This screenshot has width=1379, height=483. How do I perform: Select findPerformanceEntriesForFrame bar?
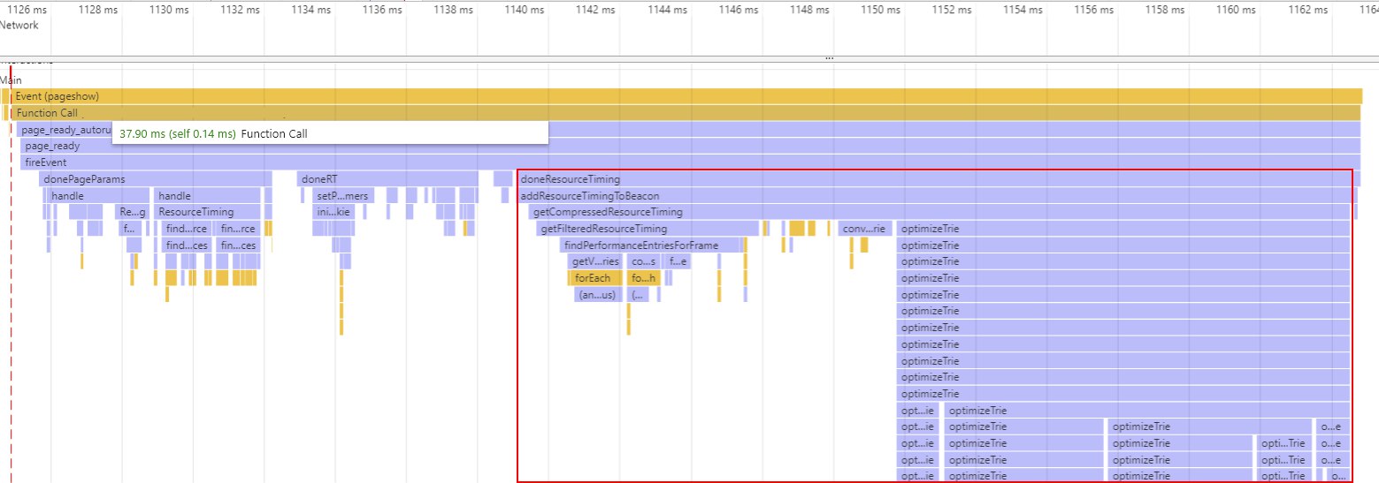pyautogui.click(x=648, y=245)
